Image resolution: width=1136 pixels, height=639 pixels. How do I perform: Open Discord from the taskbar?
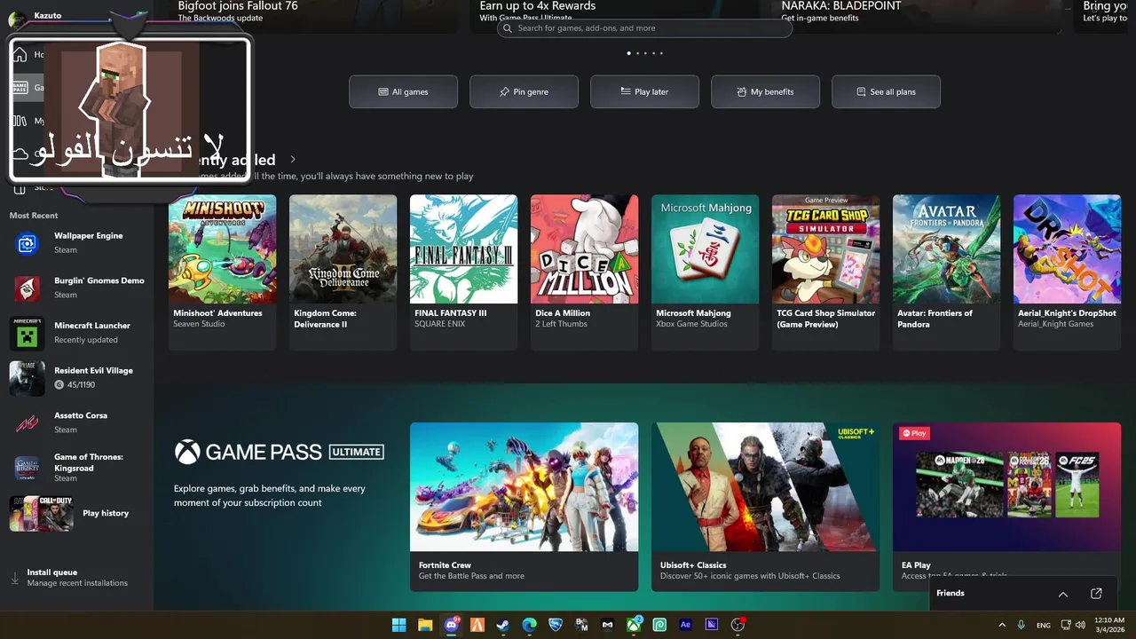(451, 625)
